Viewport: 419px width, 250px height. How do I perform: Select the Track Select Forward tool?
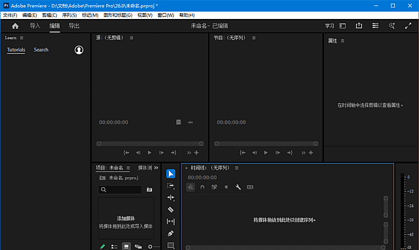pos(171,186)
